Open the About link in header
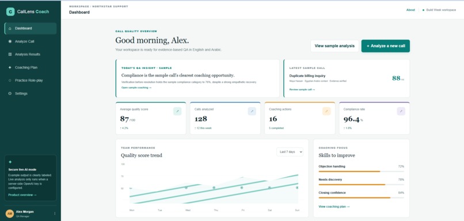 click(x=410, y=10)
